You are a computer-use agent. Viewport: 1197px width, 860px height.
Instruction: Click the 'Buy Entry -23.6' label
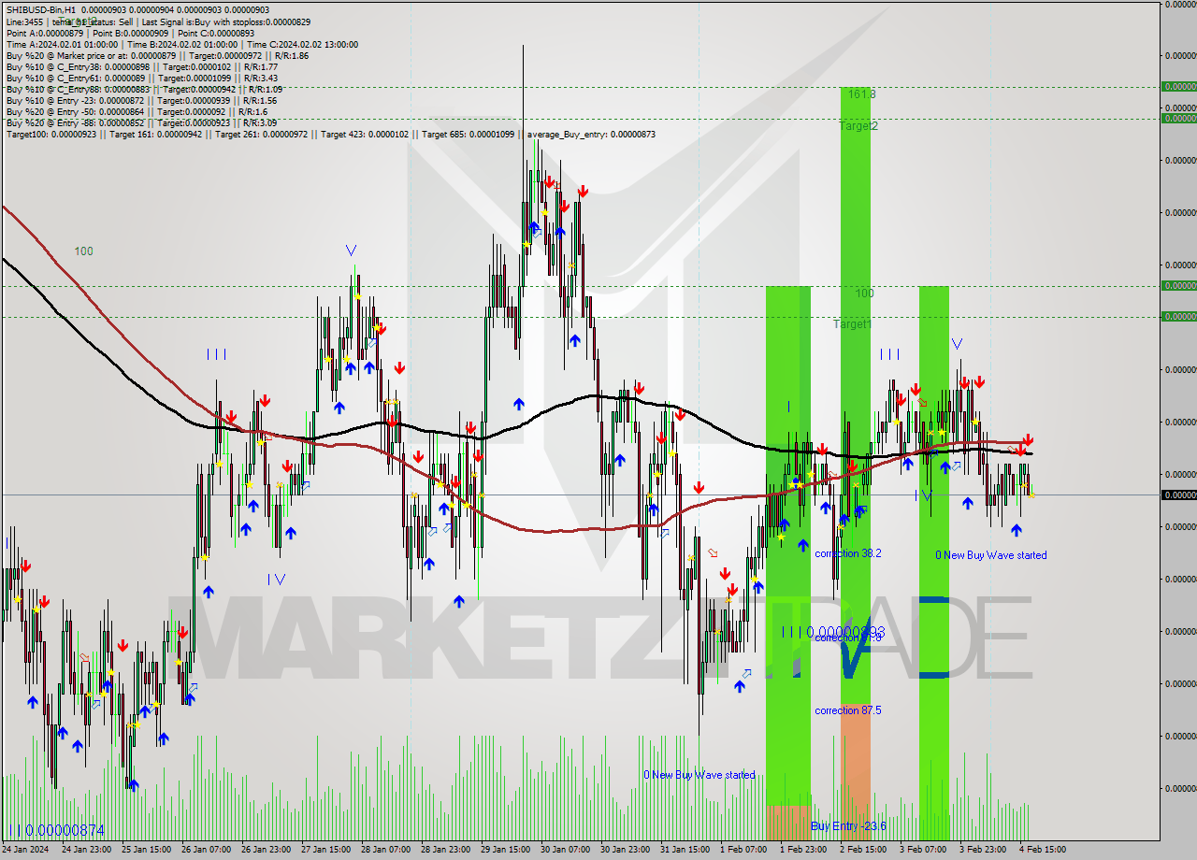tap(848, 826)
